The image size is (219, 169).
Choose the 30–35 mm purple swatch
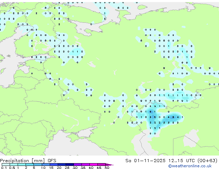[77, 165]
